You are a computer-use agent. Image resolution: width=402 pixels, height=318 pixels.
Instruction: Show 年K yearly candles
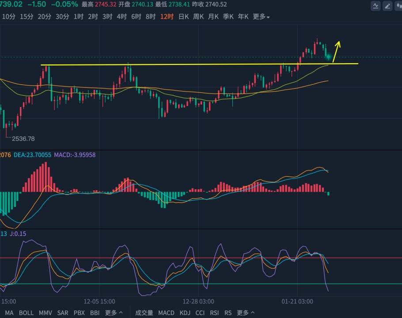(x=243, y=17)
